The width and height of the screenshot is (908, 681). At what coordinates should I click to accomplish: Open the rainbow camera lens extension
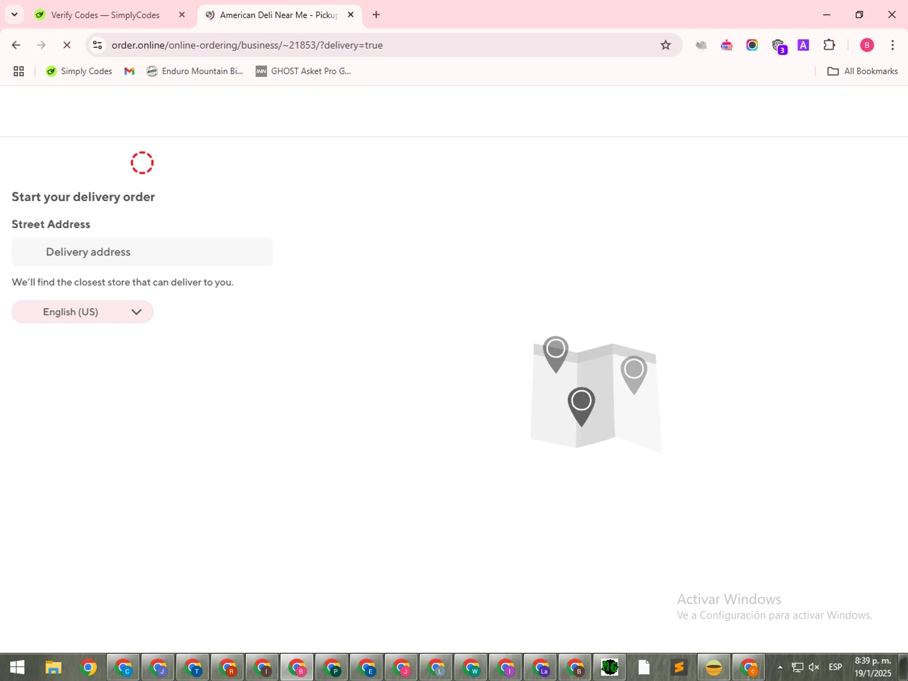coord(752,45)
